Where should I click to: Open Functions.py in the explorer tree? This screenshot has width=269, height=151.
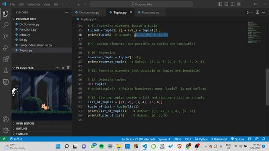tap(42, 29)
